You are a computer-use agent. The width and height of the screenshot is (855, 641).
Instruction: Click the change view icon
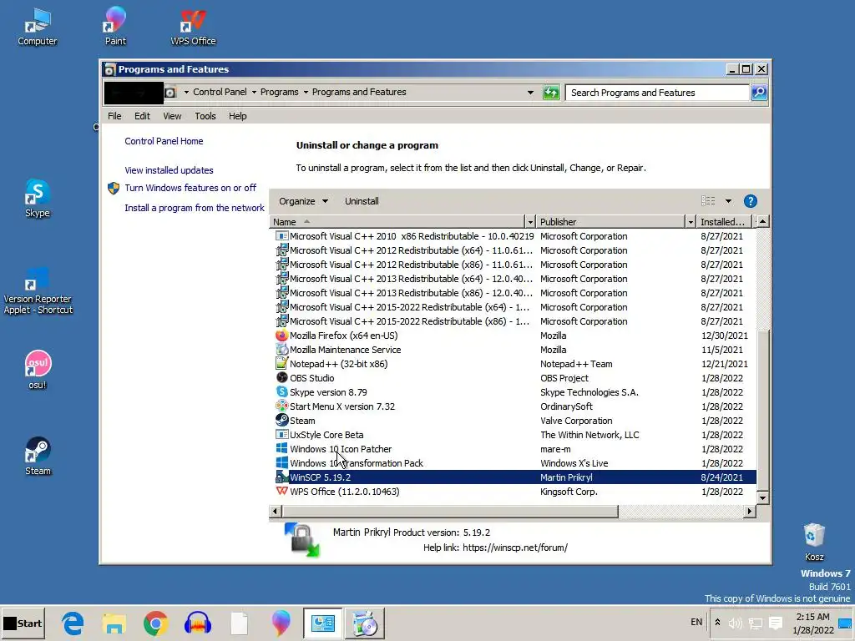click(x=708, y=201)
